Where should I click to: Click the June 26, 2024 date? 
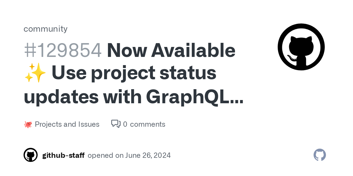[148, 155]
